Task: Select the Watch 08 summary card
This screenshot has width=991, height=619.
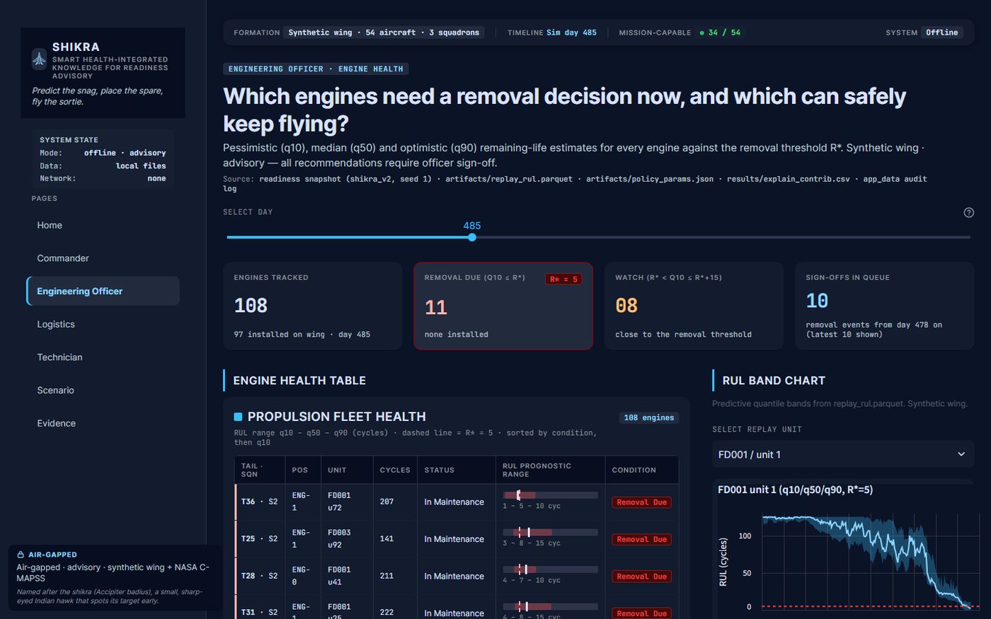Action: (x=694, y=306)
